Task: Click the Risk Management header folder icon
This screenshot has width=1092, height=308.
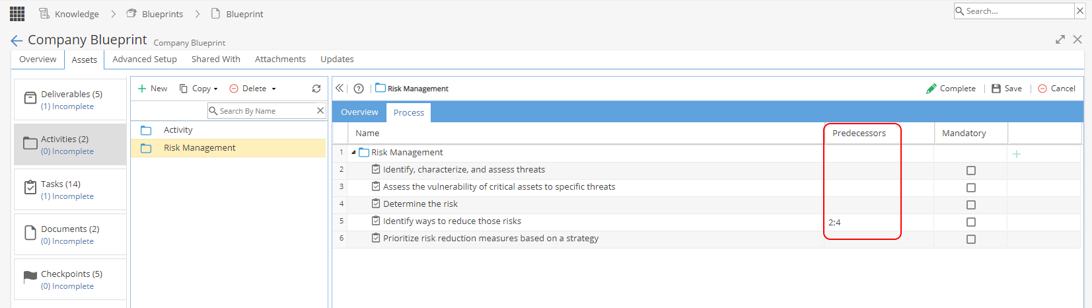Action: point(381,88)
